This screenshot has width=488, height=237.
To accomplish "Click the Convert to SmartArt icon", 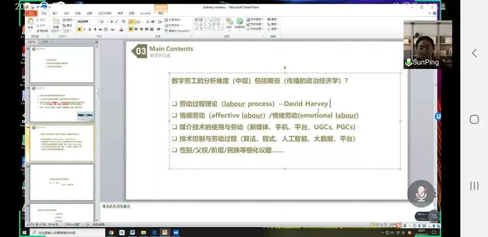I will [177, 31].
